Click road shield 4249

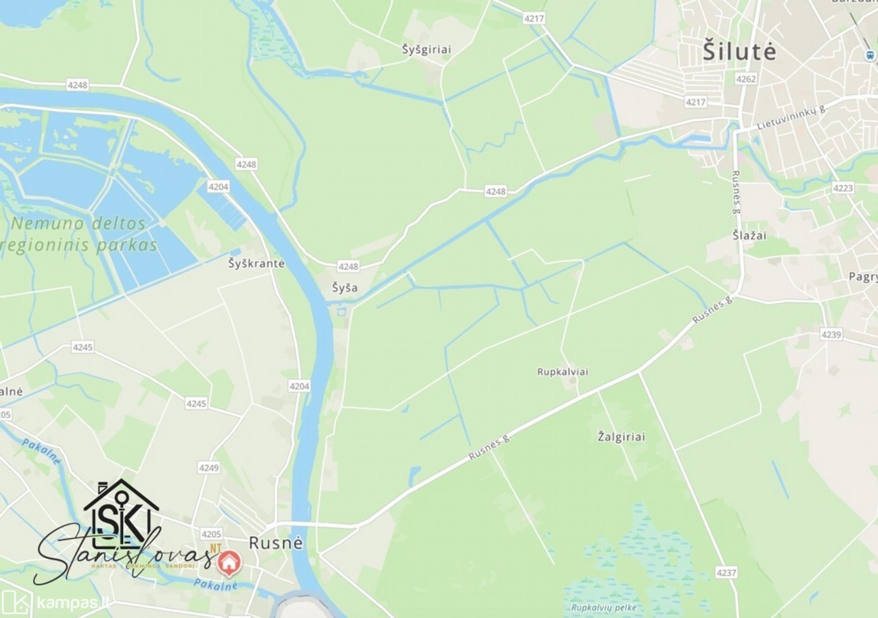pos(208,468)
